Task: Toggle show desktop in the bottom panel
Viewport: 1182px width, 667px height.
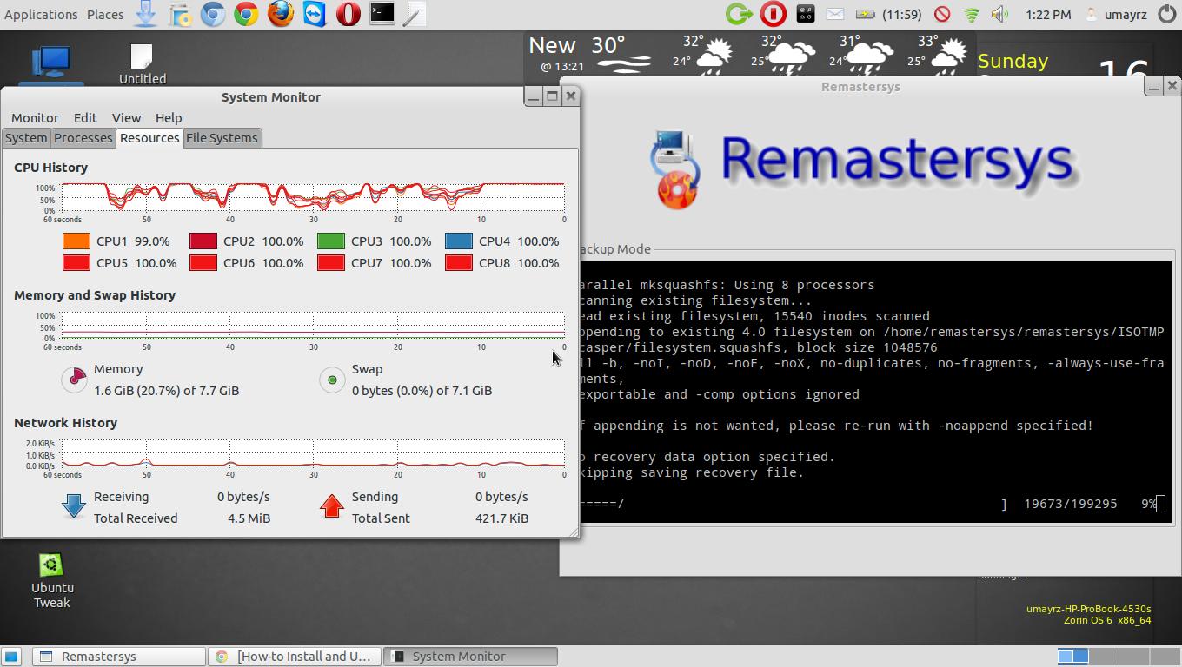Action: (11, 657)
